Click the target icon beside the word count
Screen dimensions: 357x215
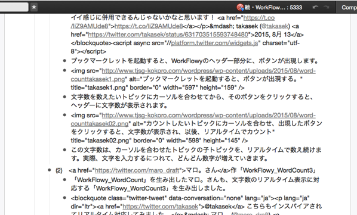tap(240, 7)
